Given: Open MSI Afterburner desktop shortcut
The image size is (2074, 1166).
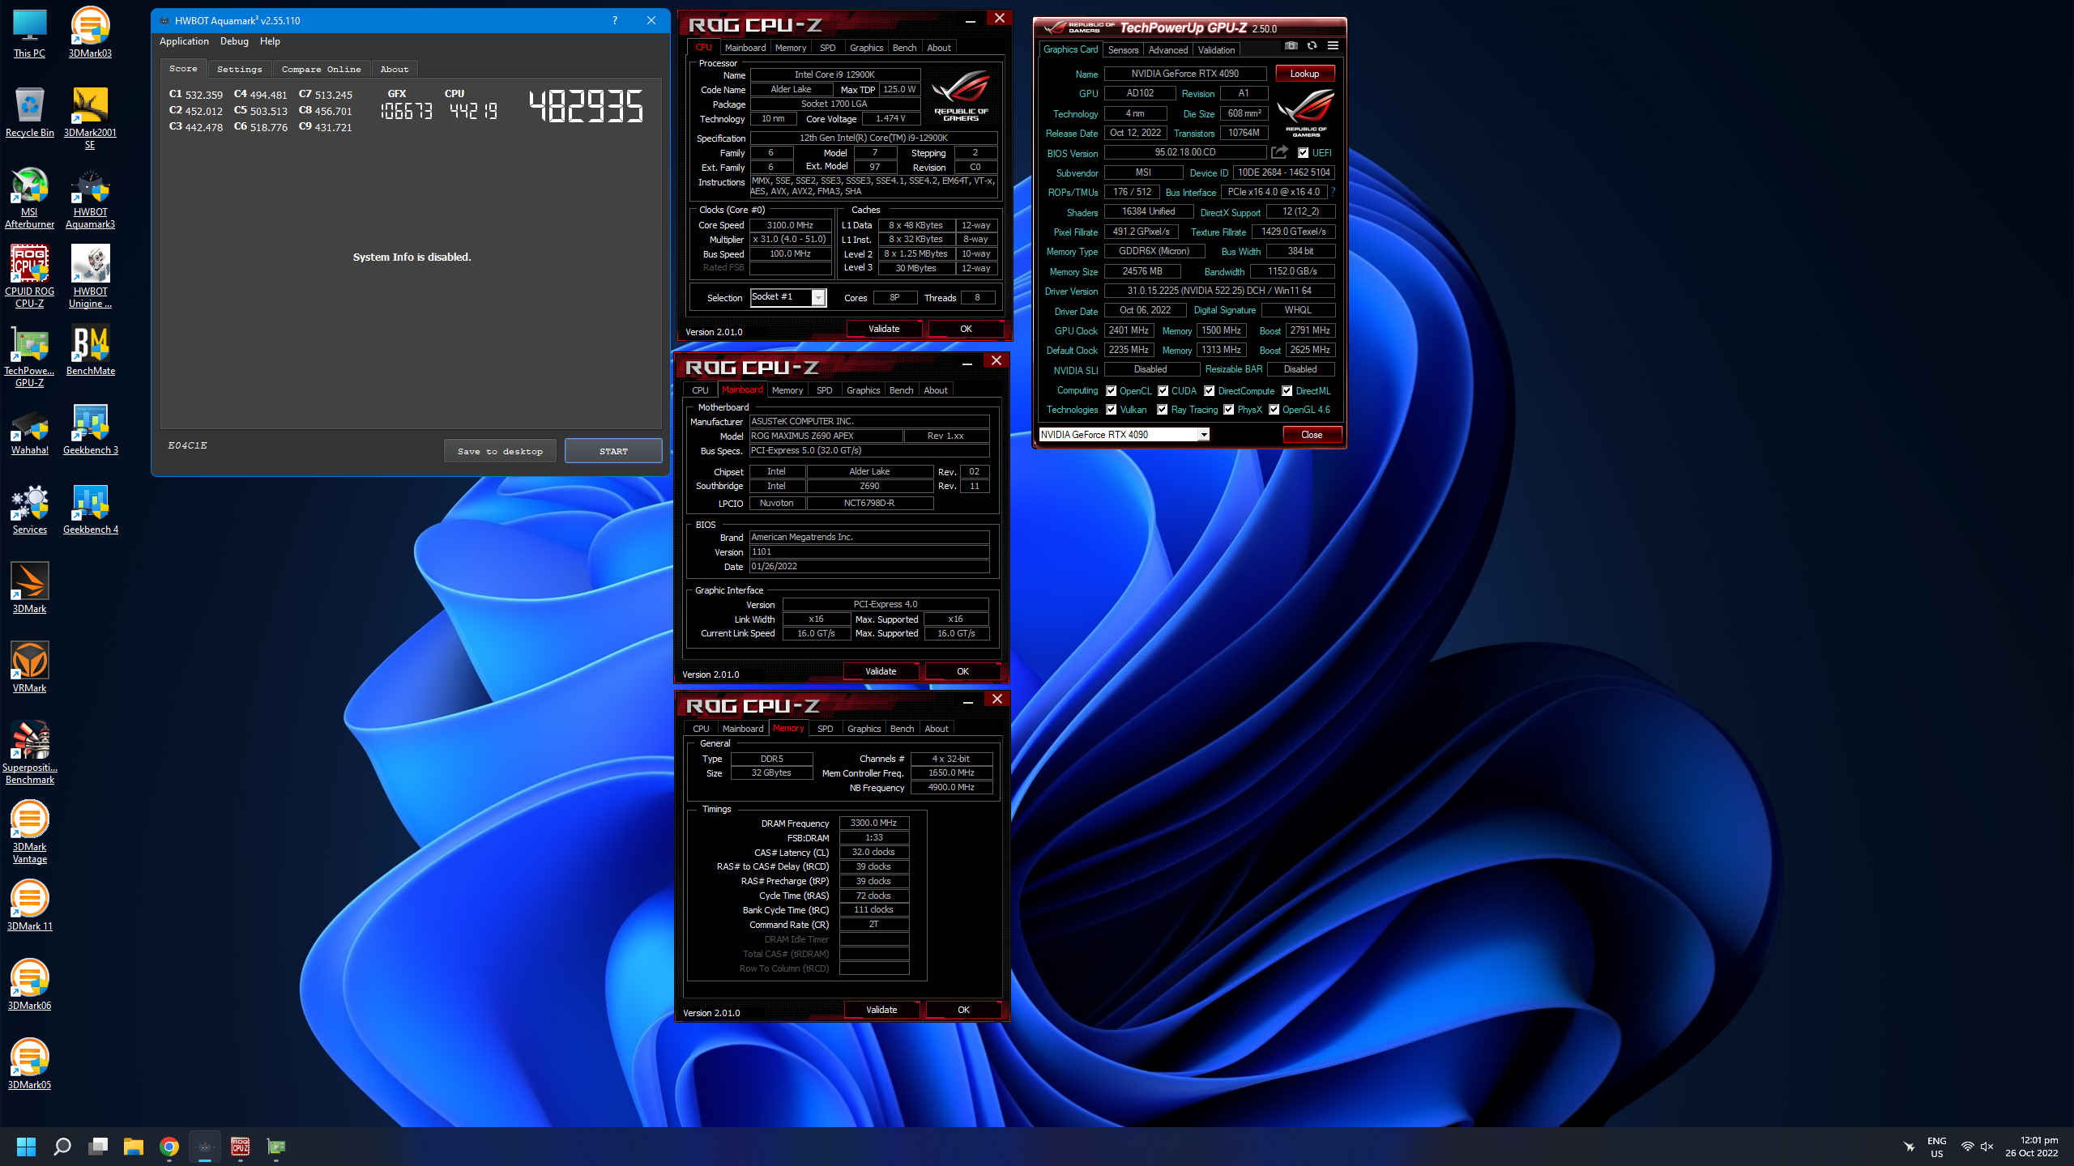Looking at the screenshot, I should coord(29,198).
